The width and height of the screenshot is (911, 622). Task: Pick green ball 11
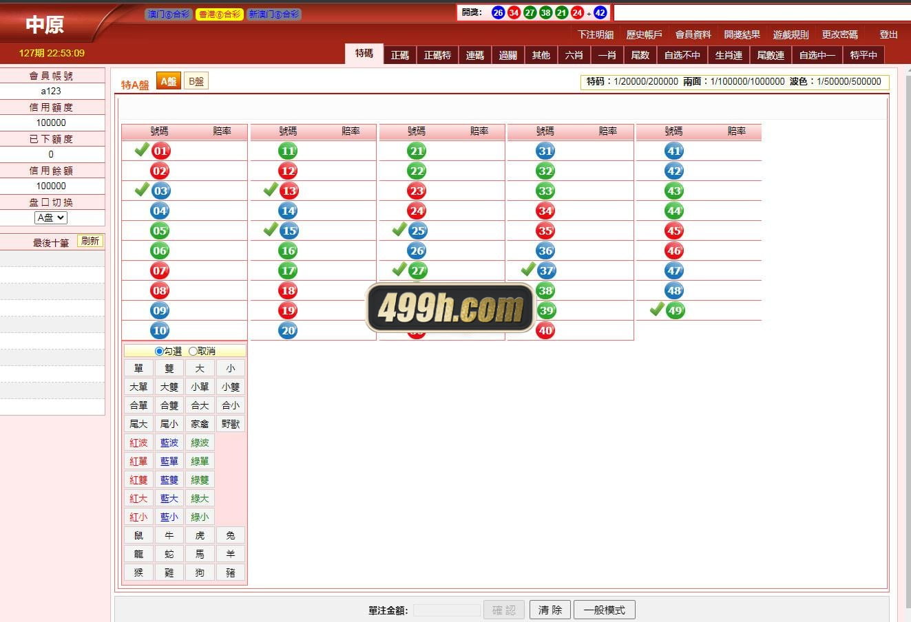coord(289,151)
